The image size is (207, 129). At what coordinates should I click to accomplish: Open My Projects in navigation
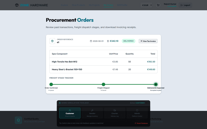pyautogui.click(x=94, y=5)
